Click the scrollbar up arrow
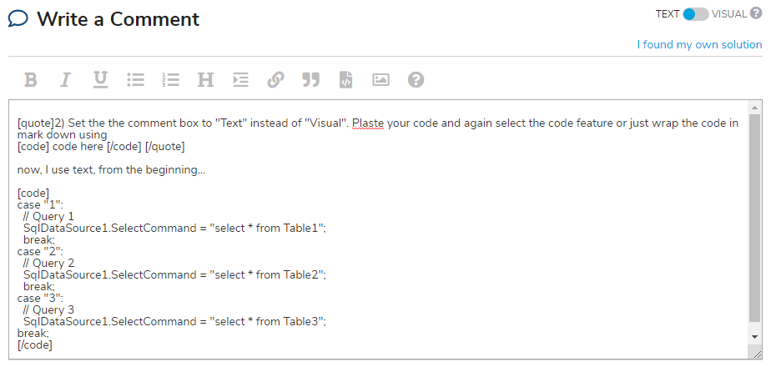Viewport: 771px width, 367px height. pos(754,108)
